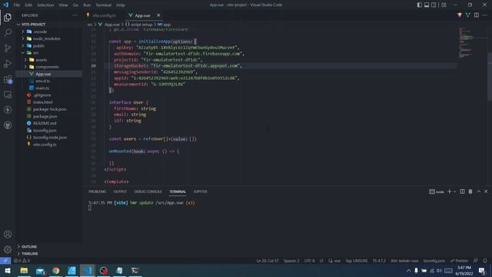Click the feedback icon in status bar
The height and width of the screenshot is (277, 492).
pos(476,261)
